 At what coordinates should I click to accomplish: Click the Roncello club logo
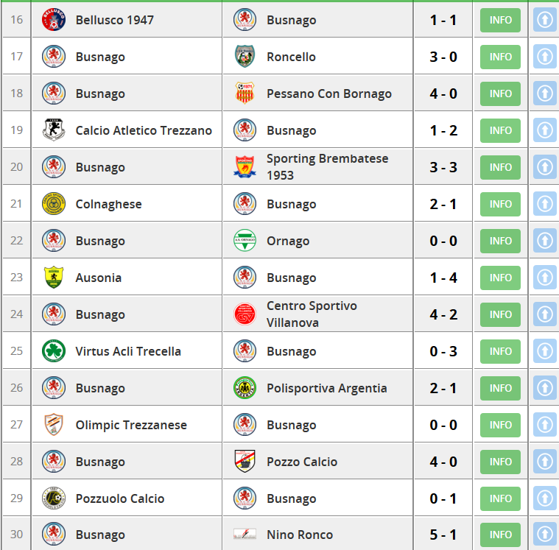(x=245, y=56)
